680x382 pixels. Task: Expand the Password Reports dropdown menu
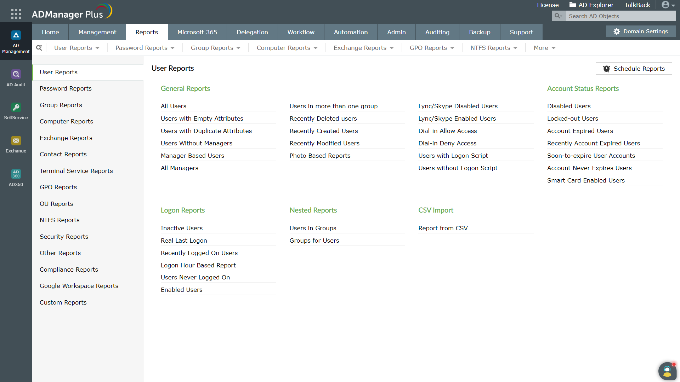(145, 48)
